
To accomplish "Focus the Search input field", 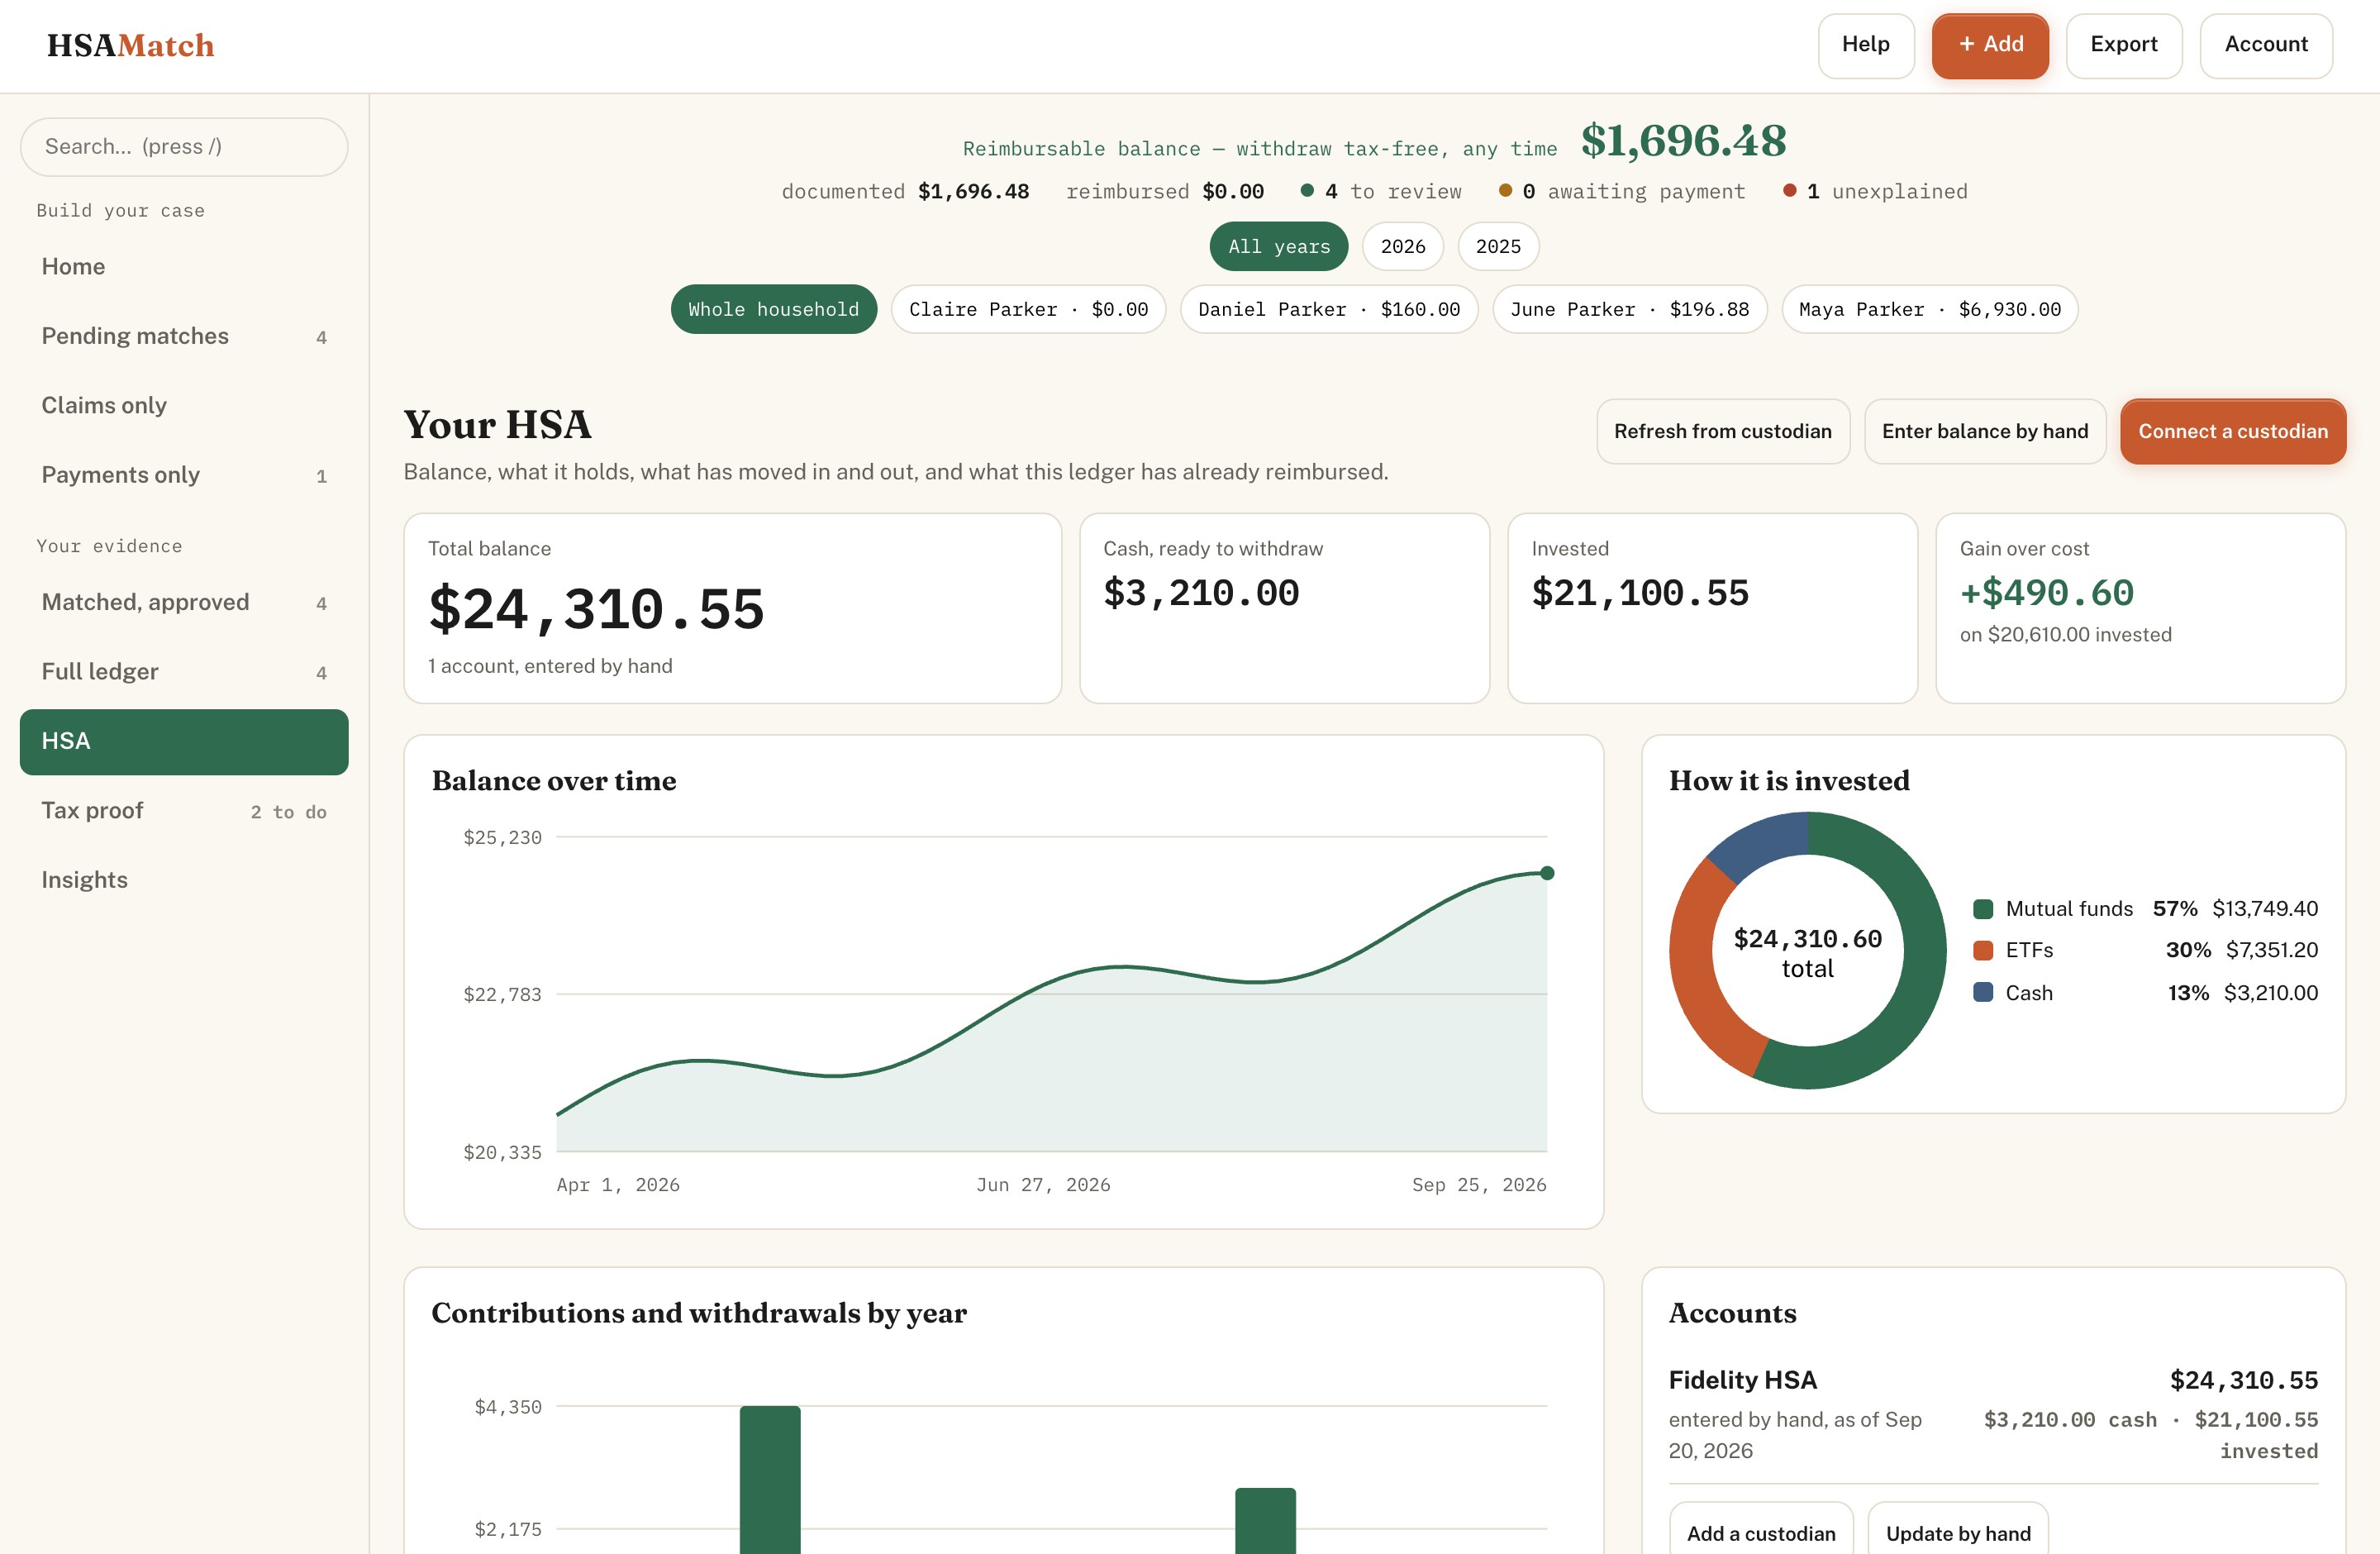I will (x=184, y=147).
